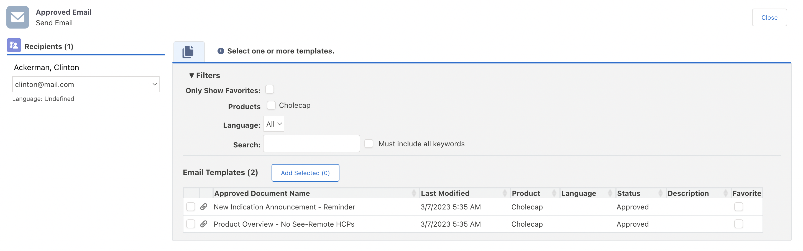This screenshot has width=803, height=251.
Task: Click sort arrows on Status column
Action: pyautogui.click(x=660, y=193)
